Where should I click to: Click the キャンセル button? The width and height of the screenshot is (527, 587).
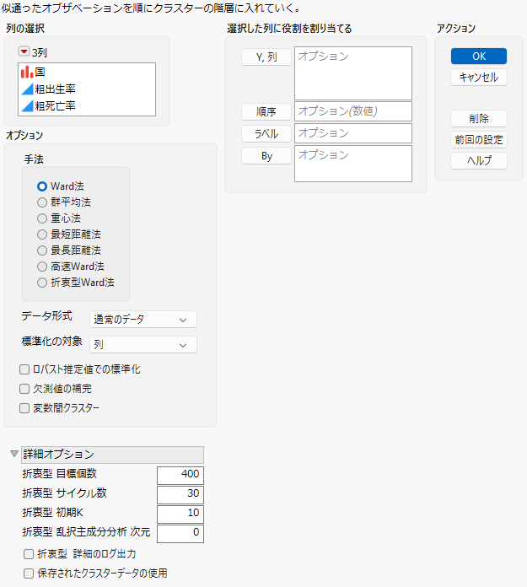click(479, 77)
